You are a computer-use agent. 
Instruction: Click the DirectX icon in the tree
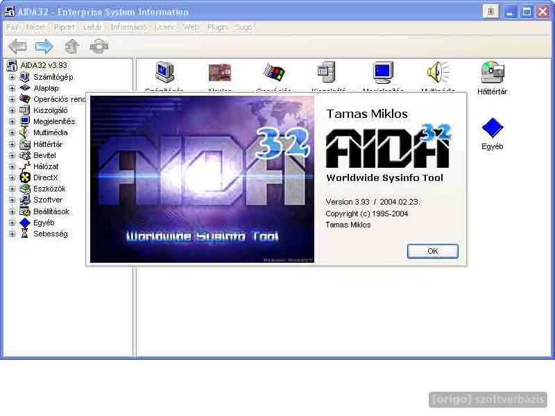pos(24,177)
